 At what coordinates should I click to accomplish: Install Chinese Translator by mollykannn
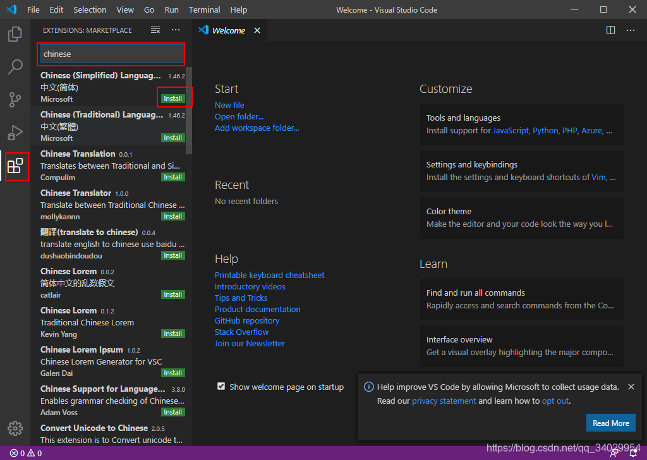click(173, 216)
